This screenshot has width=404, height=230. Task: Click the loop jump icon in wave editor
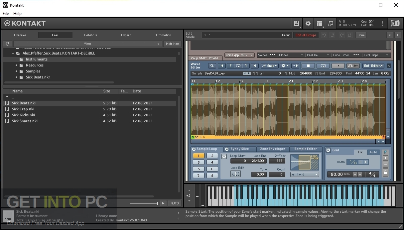click(238, 66)
